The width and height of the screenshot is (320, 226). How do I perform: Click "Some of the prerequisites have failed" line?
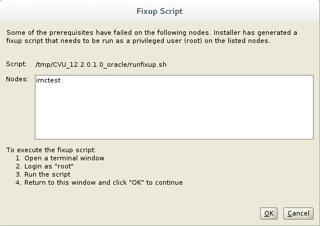tap(152, 33)
